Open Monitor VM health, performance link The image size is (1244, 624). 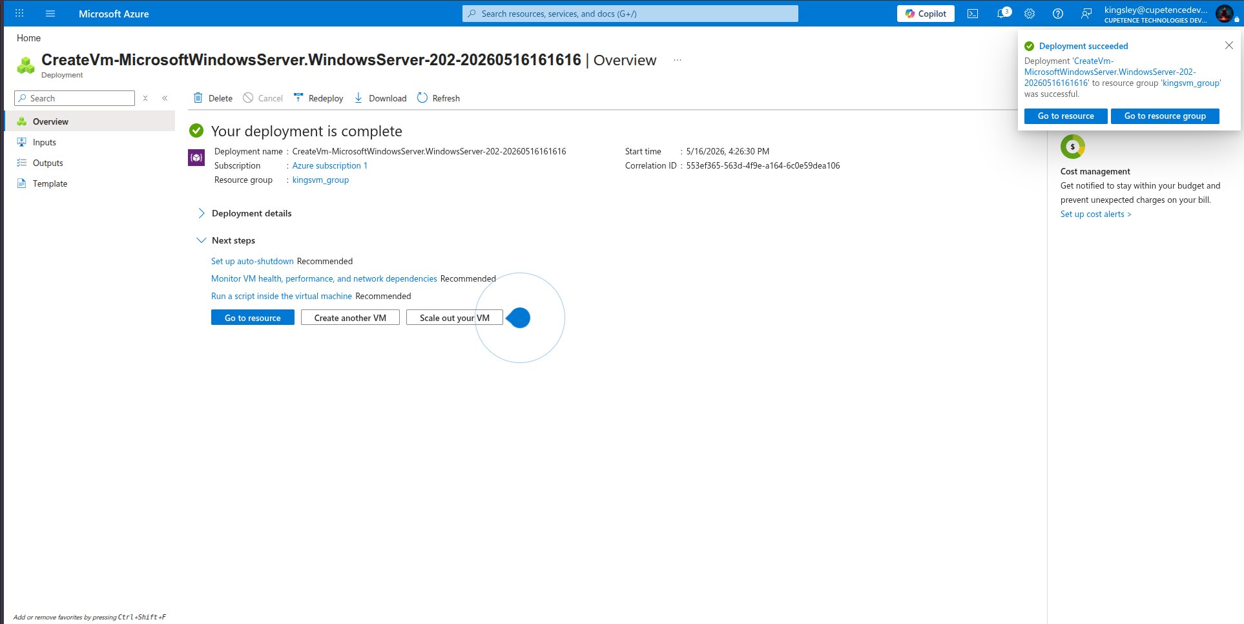click(x=324, y=278)
